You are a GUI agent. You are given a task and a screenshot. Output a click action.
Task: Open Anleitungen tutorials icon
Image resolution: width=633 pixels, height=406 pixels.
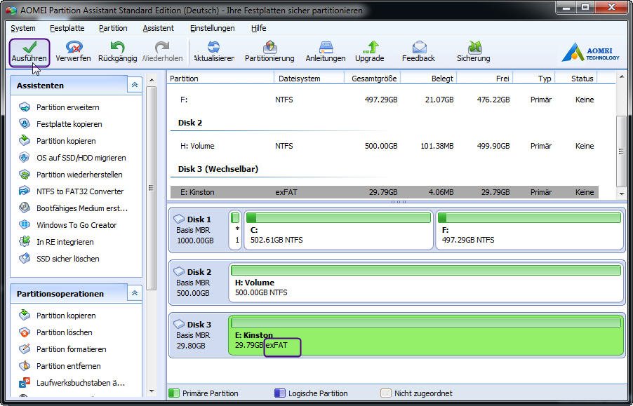tap(326, 47)
